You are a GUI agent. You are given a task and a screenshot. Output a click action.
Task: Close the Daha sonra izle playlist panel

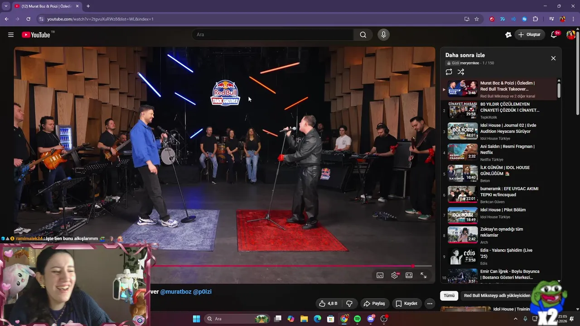tap(553, 58)
